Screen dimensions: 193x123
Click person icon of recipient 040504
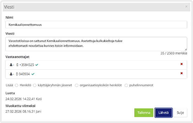(11, 74)
